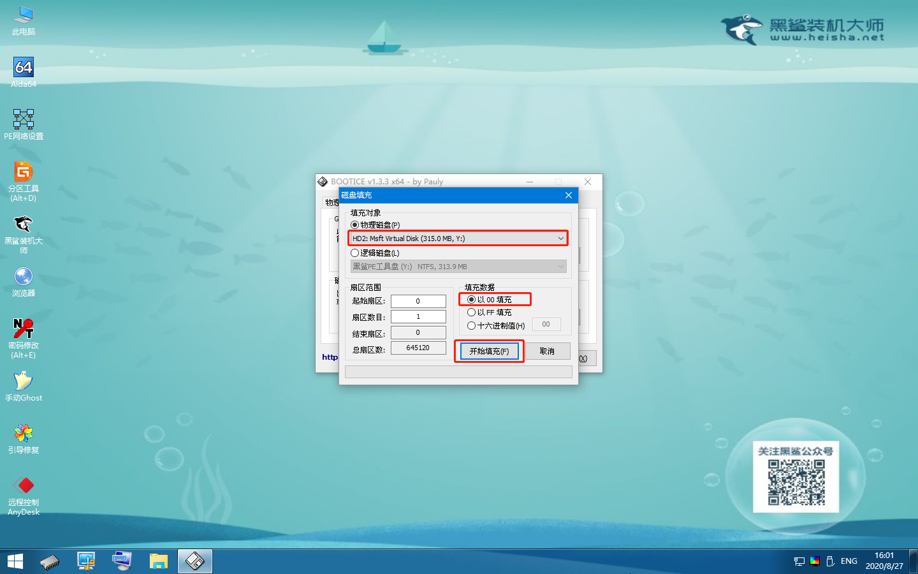Click the network tray icon
The width and height of the screenshot is (918, 574).
pos(799,561)
